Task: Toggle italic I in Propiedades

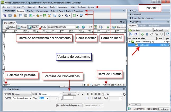Action: (83, 94)
